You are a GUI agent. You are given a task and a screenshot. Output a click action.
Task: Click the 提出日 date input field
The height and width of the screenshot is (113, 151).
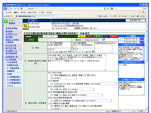(x=94, y=40)
